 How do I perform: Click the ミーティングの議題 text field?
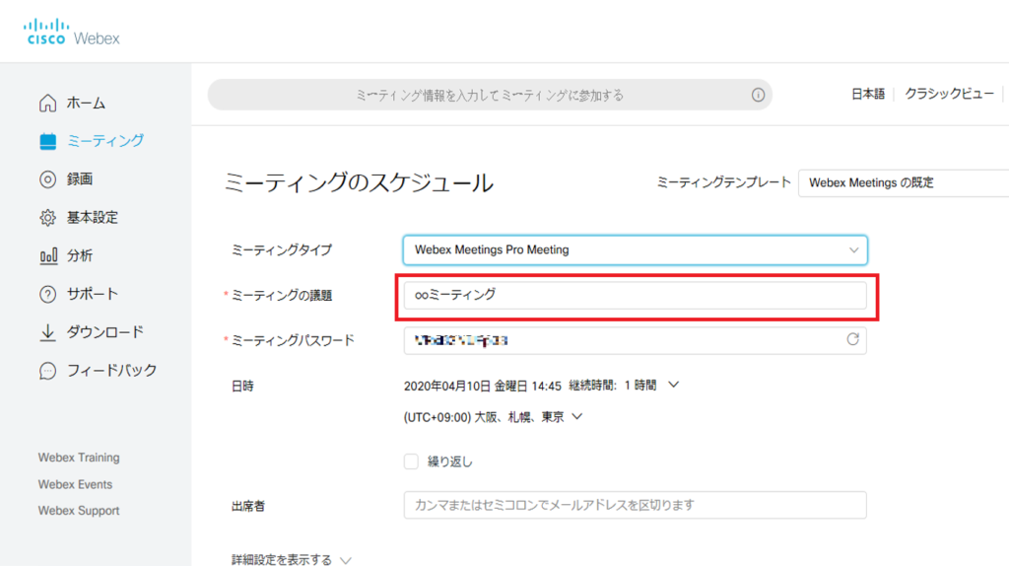pyautogui.click(x=636, y=295)
